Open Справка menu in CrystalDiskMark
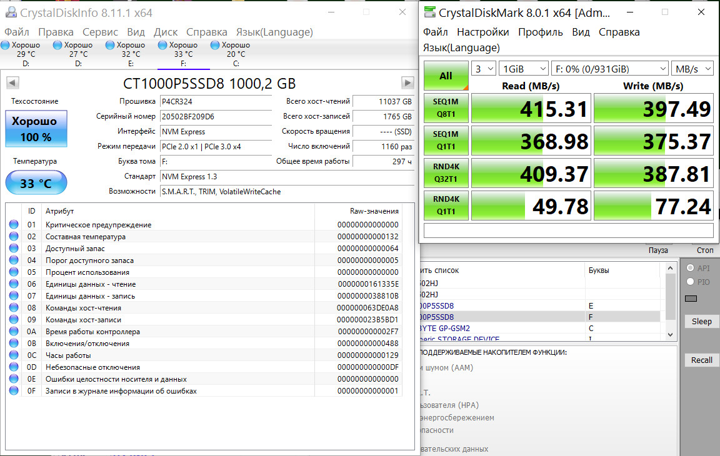This screenshot has height=456, width=720. pos(619,32)
